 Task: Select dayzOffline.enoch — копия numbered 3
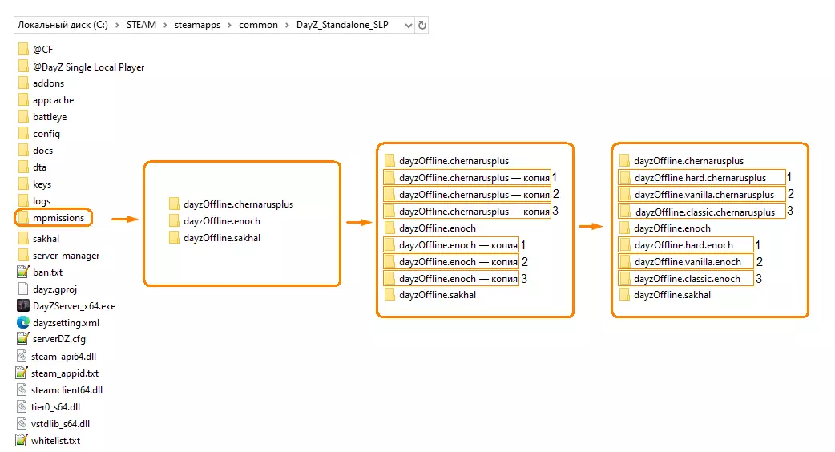pyautogui.click(x=451, y=278)
